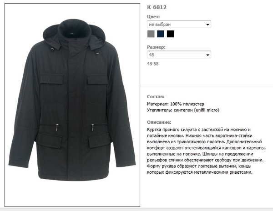This screenshot has width=273, height=211.
Task: Click the text 'не выбран' in color field
Action: click(x=160, y=25)
